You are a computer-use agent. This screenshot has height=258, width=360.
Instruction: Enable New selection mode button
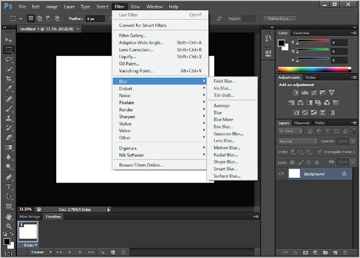31,19
